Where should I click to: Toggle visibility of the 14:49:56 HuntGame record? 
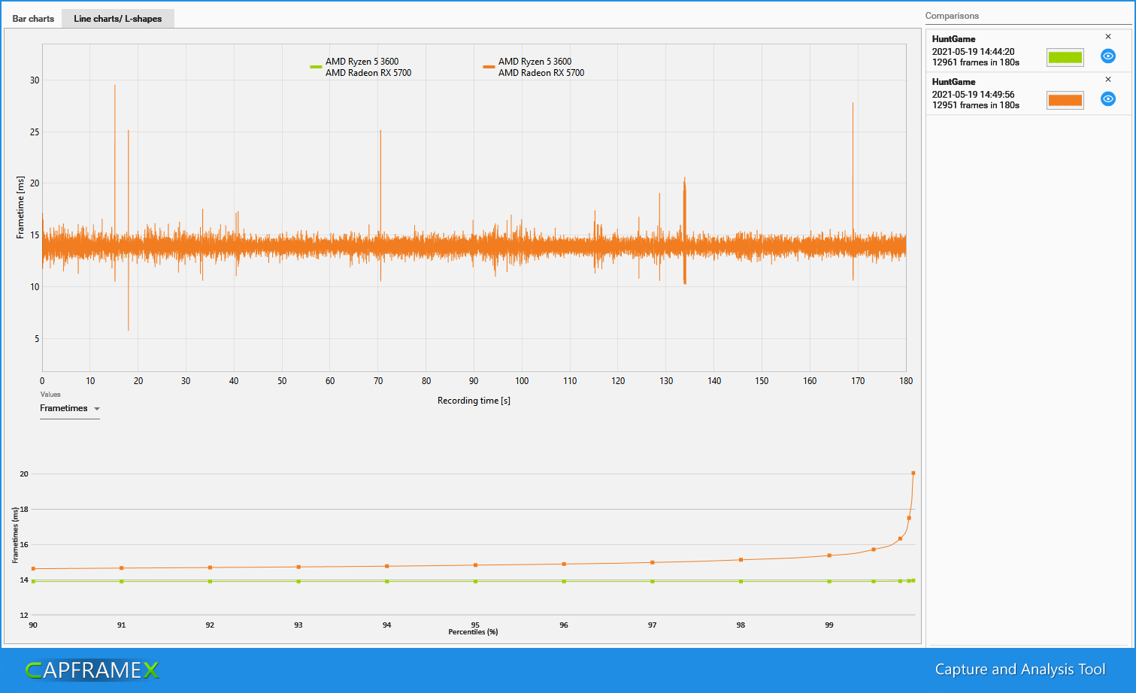point(1107,99)
